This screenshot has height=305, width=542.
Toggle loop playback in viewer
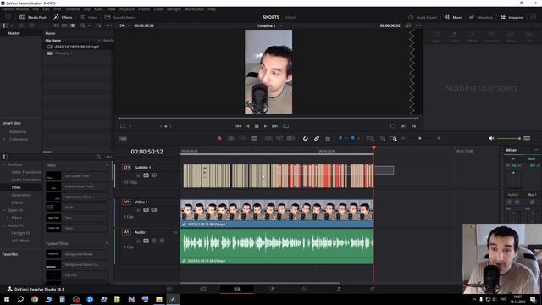pyautogui.click(x=285, y=126)
